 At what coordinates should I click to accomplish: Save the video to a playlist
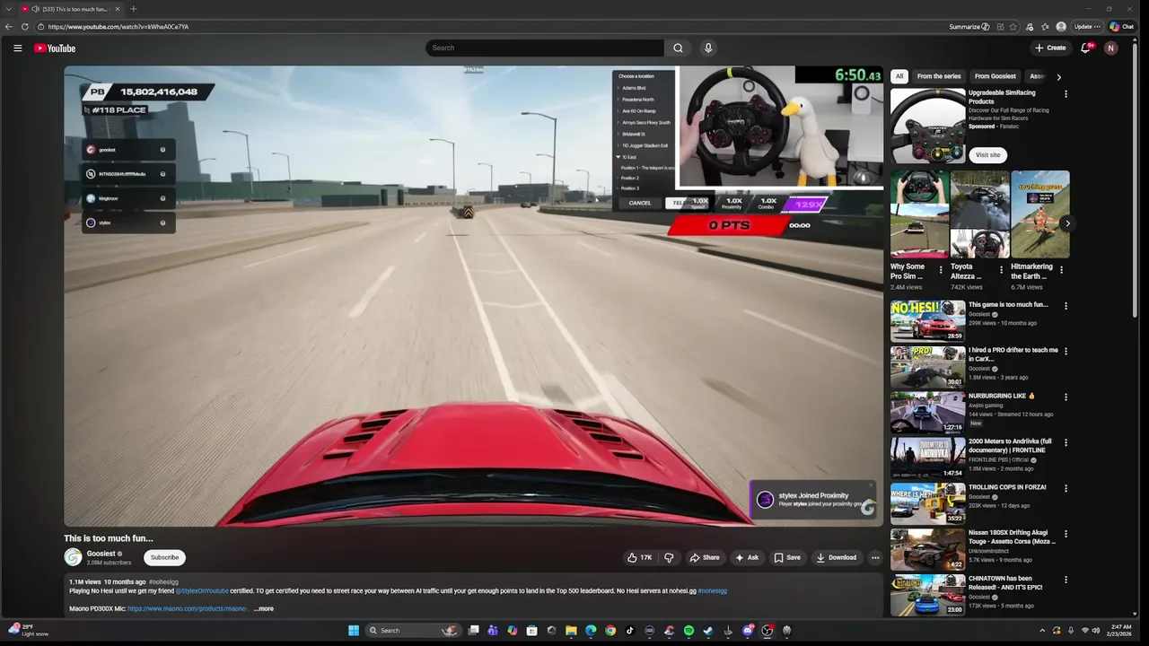[787, 557]
